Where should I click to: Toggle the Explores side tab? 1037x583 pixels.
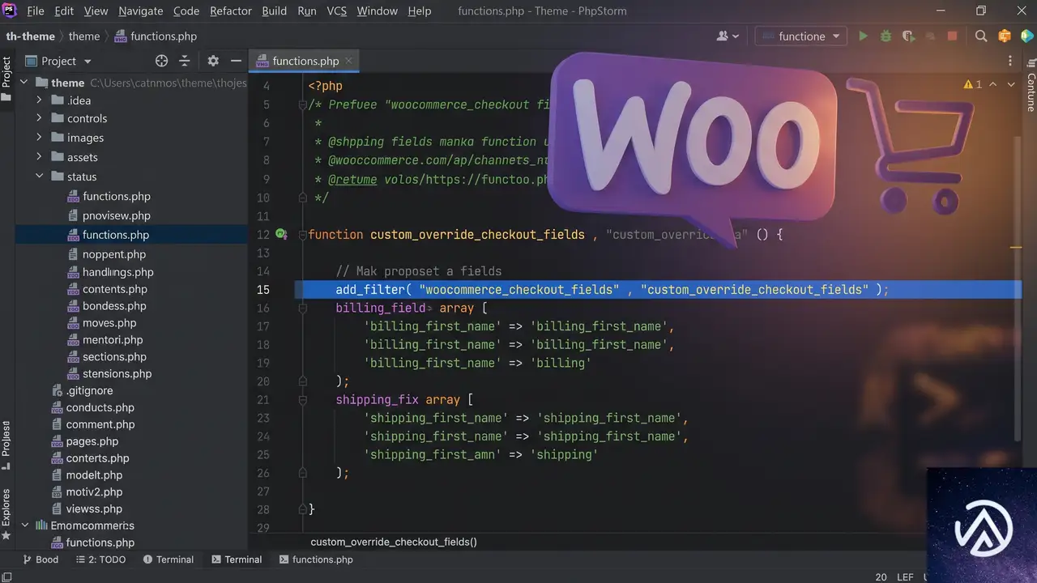6,513
